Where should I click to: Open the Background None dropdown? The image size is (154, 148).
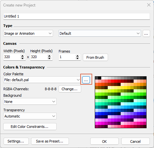click(30, 102)
